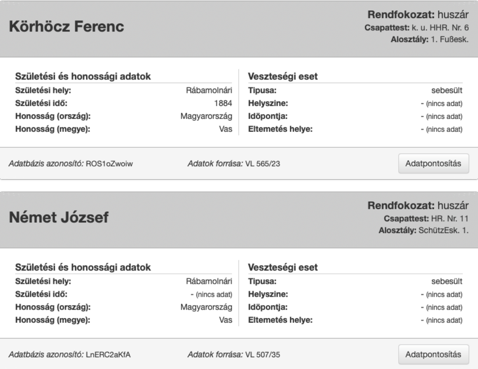Click Rábamolnári birthplace in Körhöcz Ferenc card

209,90
